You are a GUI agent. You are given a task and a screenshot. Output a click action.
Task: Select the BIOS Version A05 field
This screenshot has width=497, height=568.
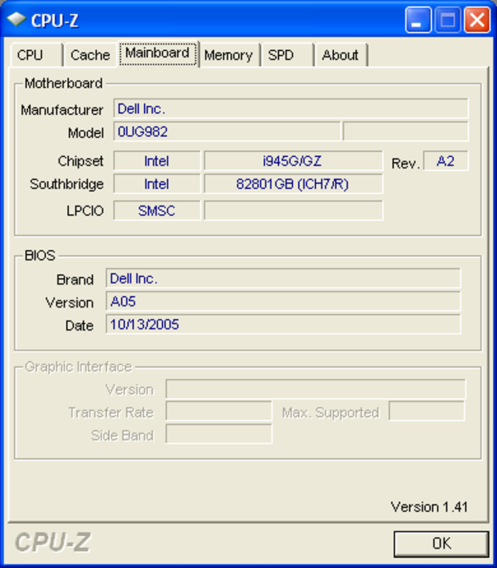coord(283,301)
